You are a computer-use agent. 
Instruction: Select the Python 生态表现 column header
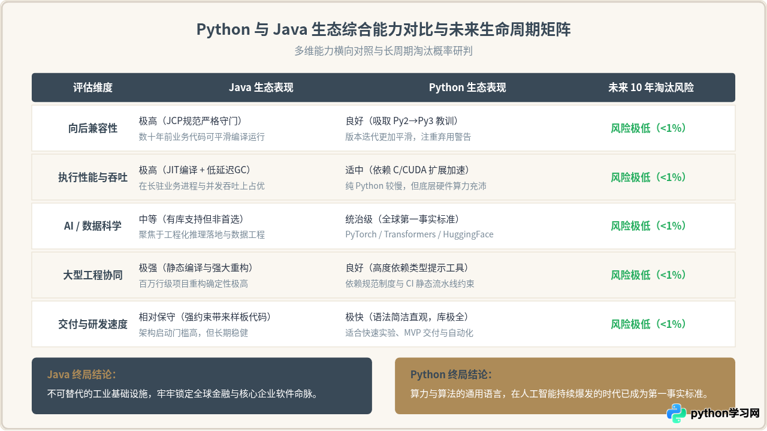(467, 88)
